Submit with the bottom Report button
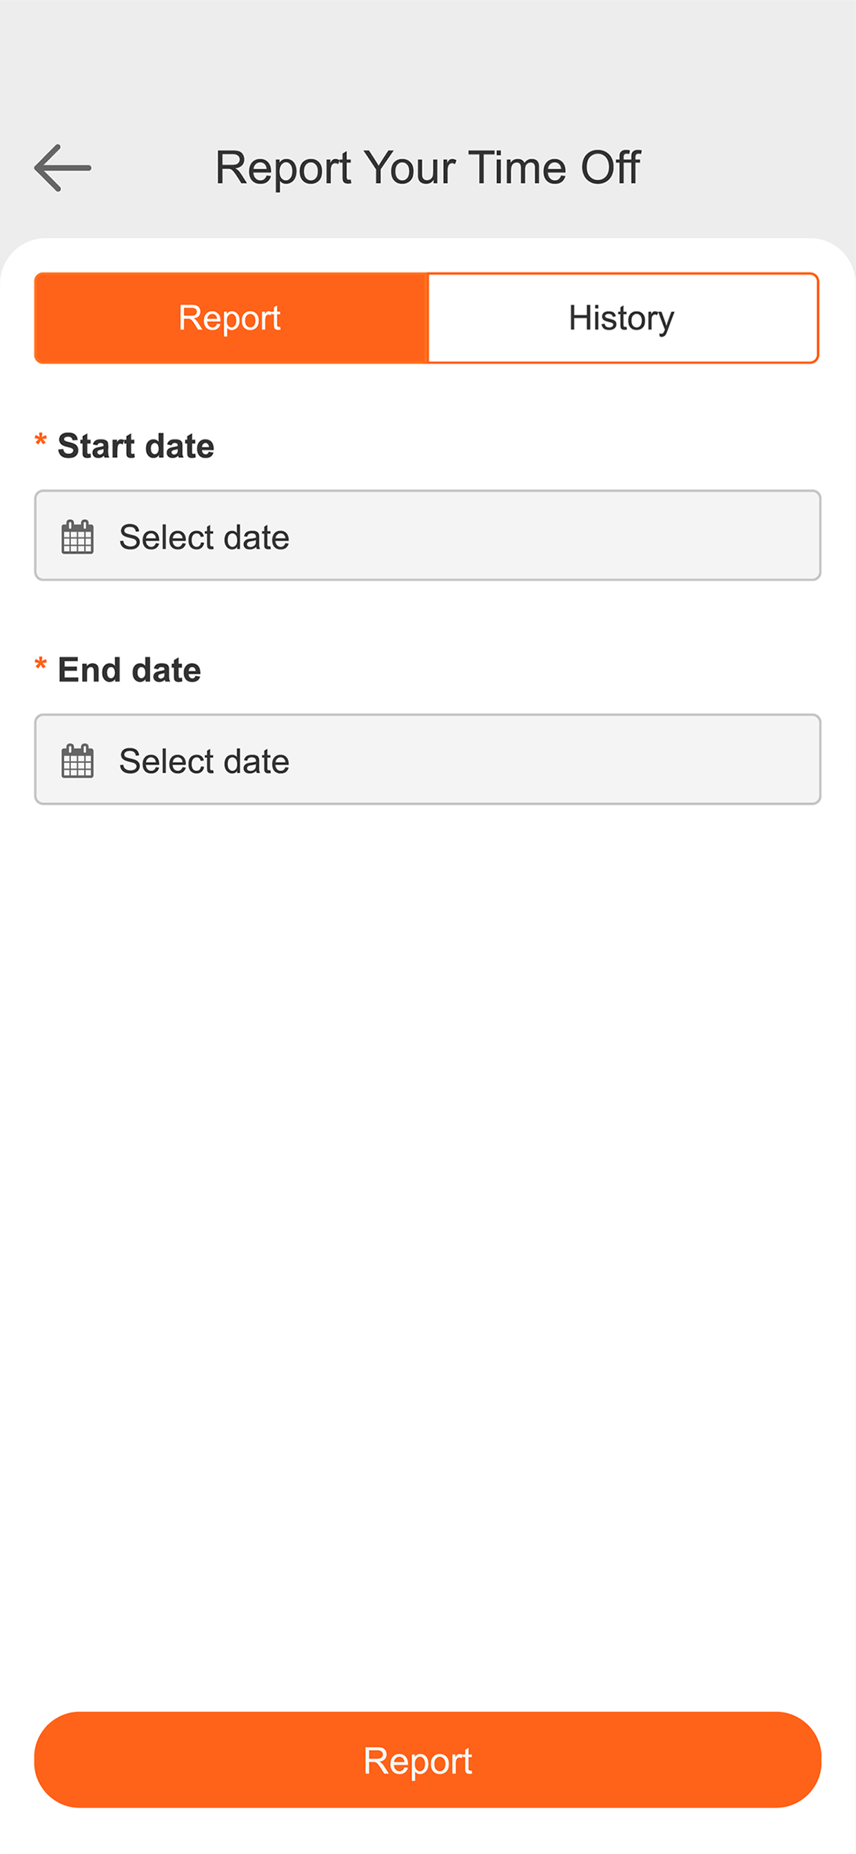The height and width of the screenshot is (1854, 856). click(427, 1760)
